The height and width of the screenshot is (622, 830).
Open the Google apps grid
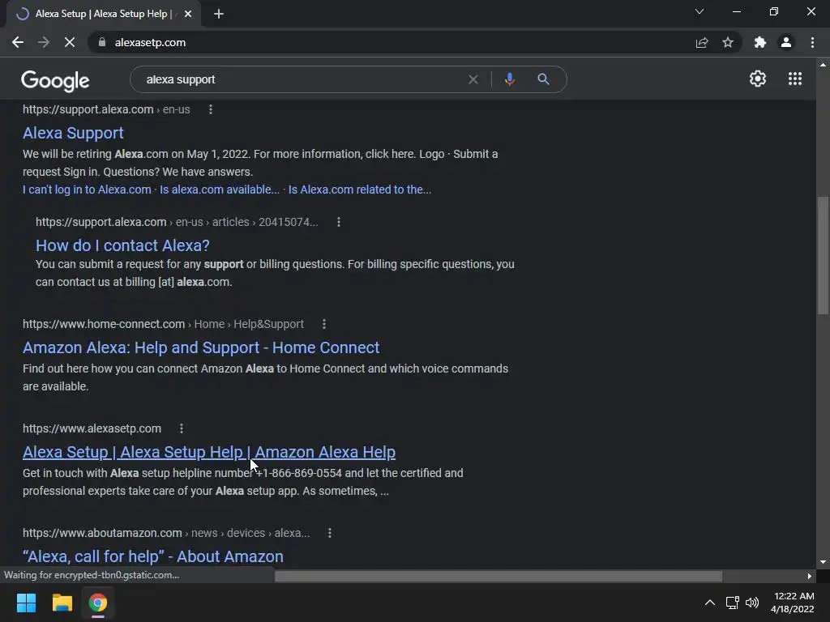(795, 79)
